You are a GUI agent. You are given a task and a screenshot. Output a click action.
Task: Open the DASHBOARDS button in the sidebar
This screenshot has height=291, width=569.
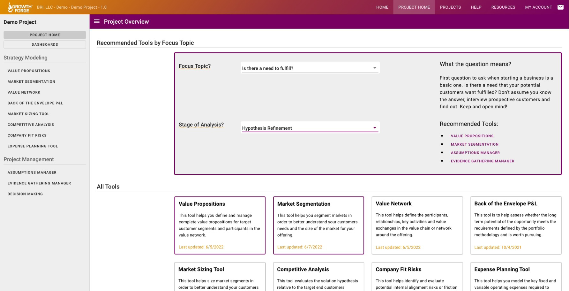click(45, 44)
